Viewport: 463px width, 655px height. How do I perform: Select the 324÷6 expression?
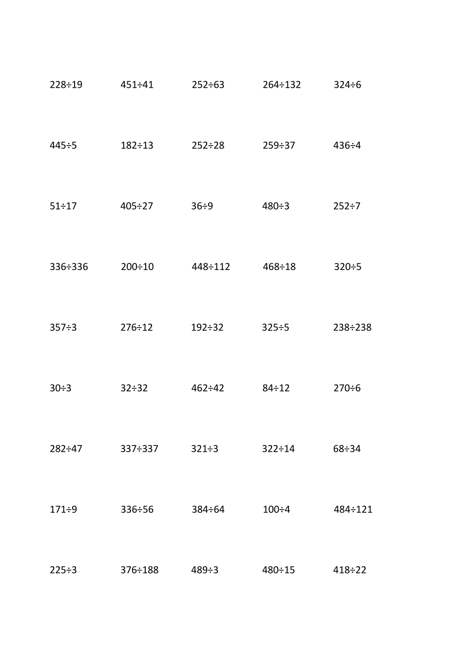click(x=347, y=85)
